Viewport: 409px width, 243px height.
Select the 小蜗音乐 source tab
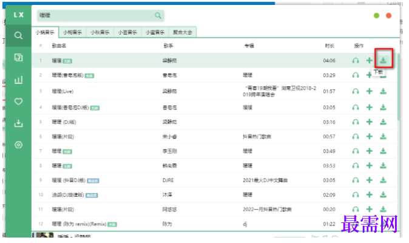[45, 32]
